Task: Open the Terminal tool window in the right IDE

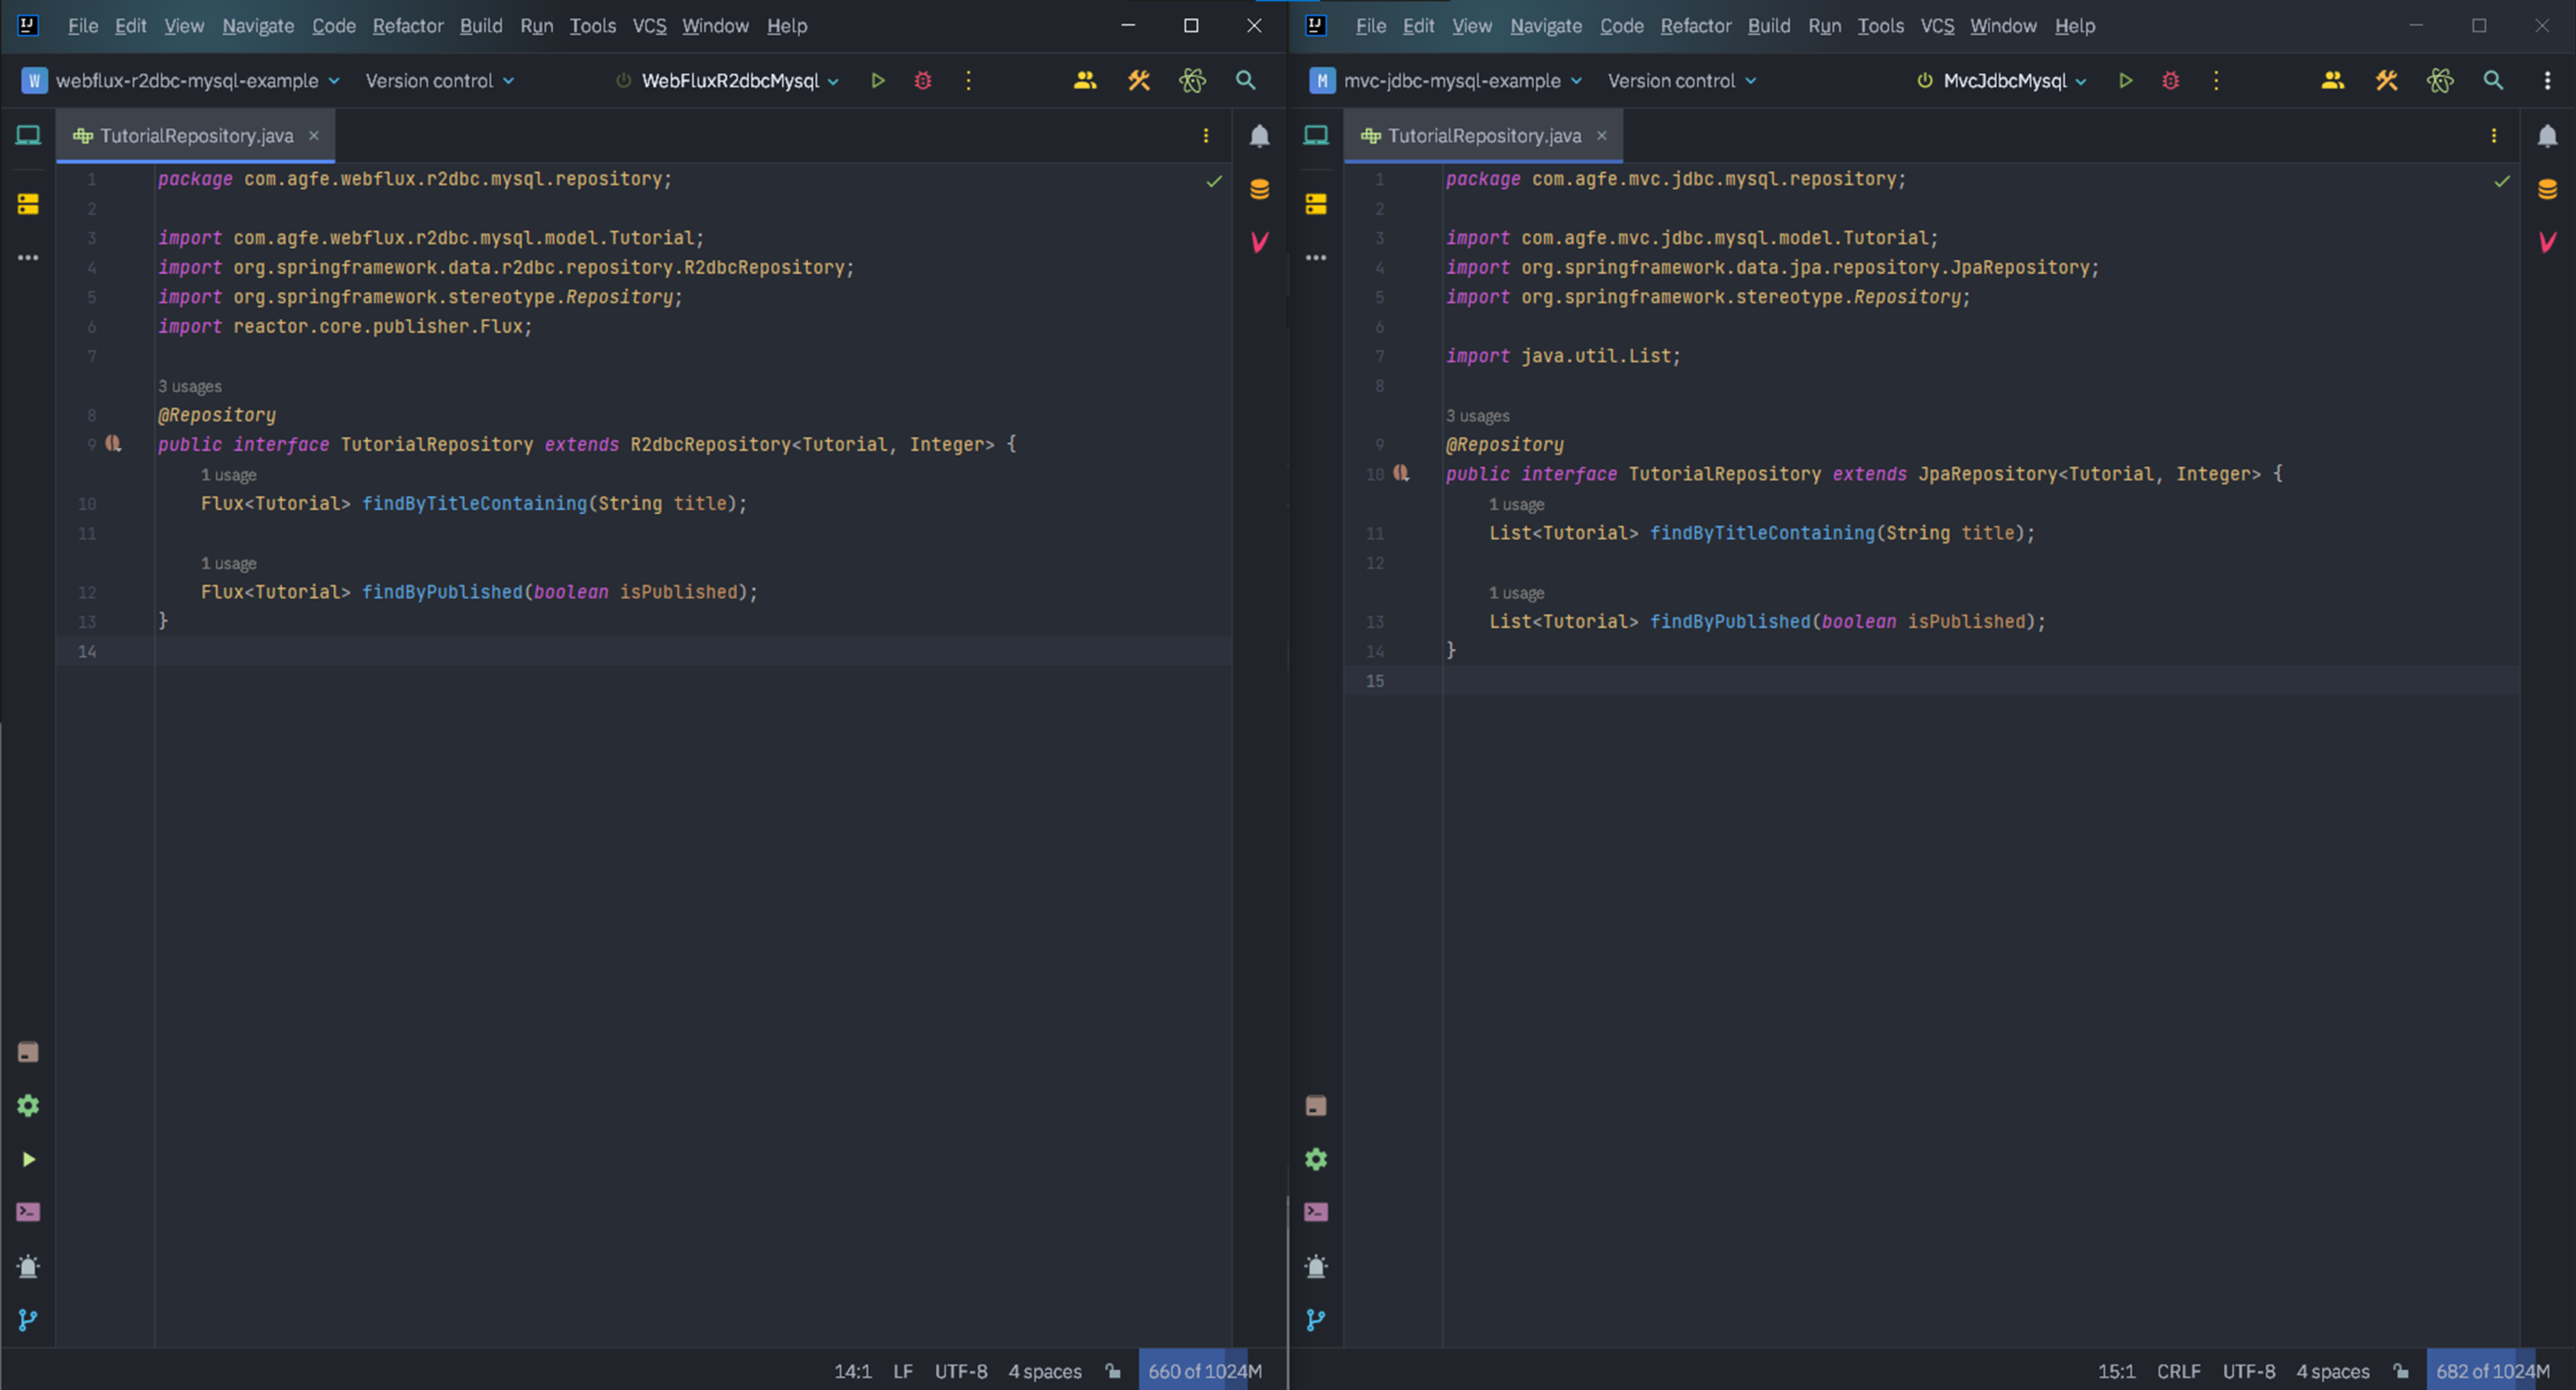Action: pyautogui.click(x=1316, y=1212)
